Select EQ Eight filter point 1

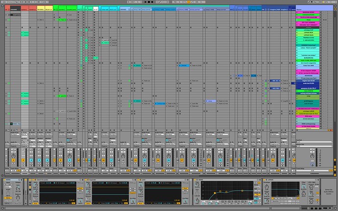tap(215, 193)
